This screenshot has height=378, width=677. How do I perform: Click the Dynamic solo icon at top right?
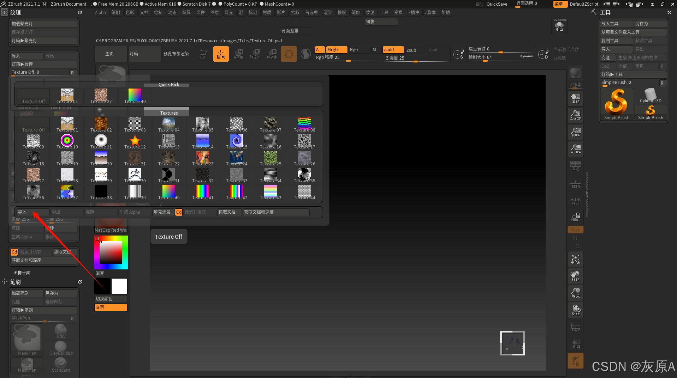pyautogui.click(x=559, y=26)
